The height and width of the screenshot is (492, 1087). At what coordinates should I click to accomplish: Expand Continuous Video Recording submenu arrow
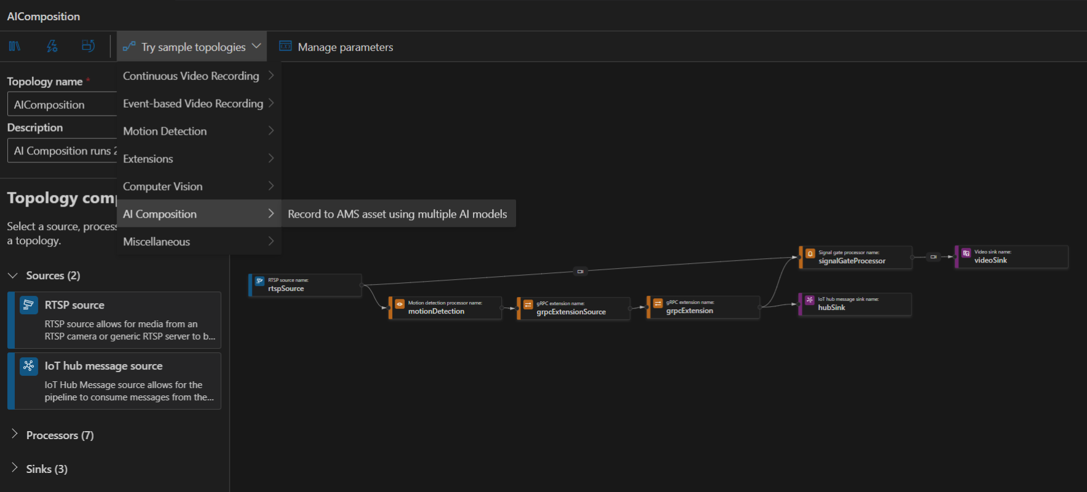pos(271,76)
